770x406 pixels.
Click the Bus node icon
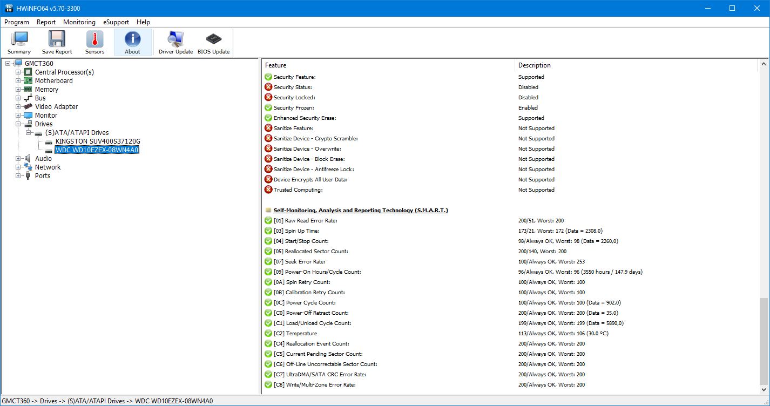(x=29, y=98)
